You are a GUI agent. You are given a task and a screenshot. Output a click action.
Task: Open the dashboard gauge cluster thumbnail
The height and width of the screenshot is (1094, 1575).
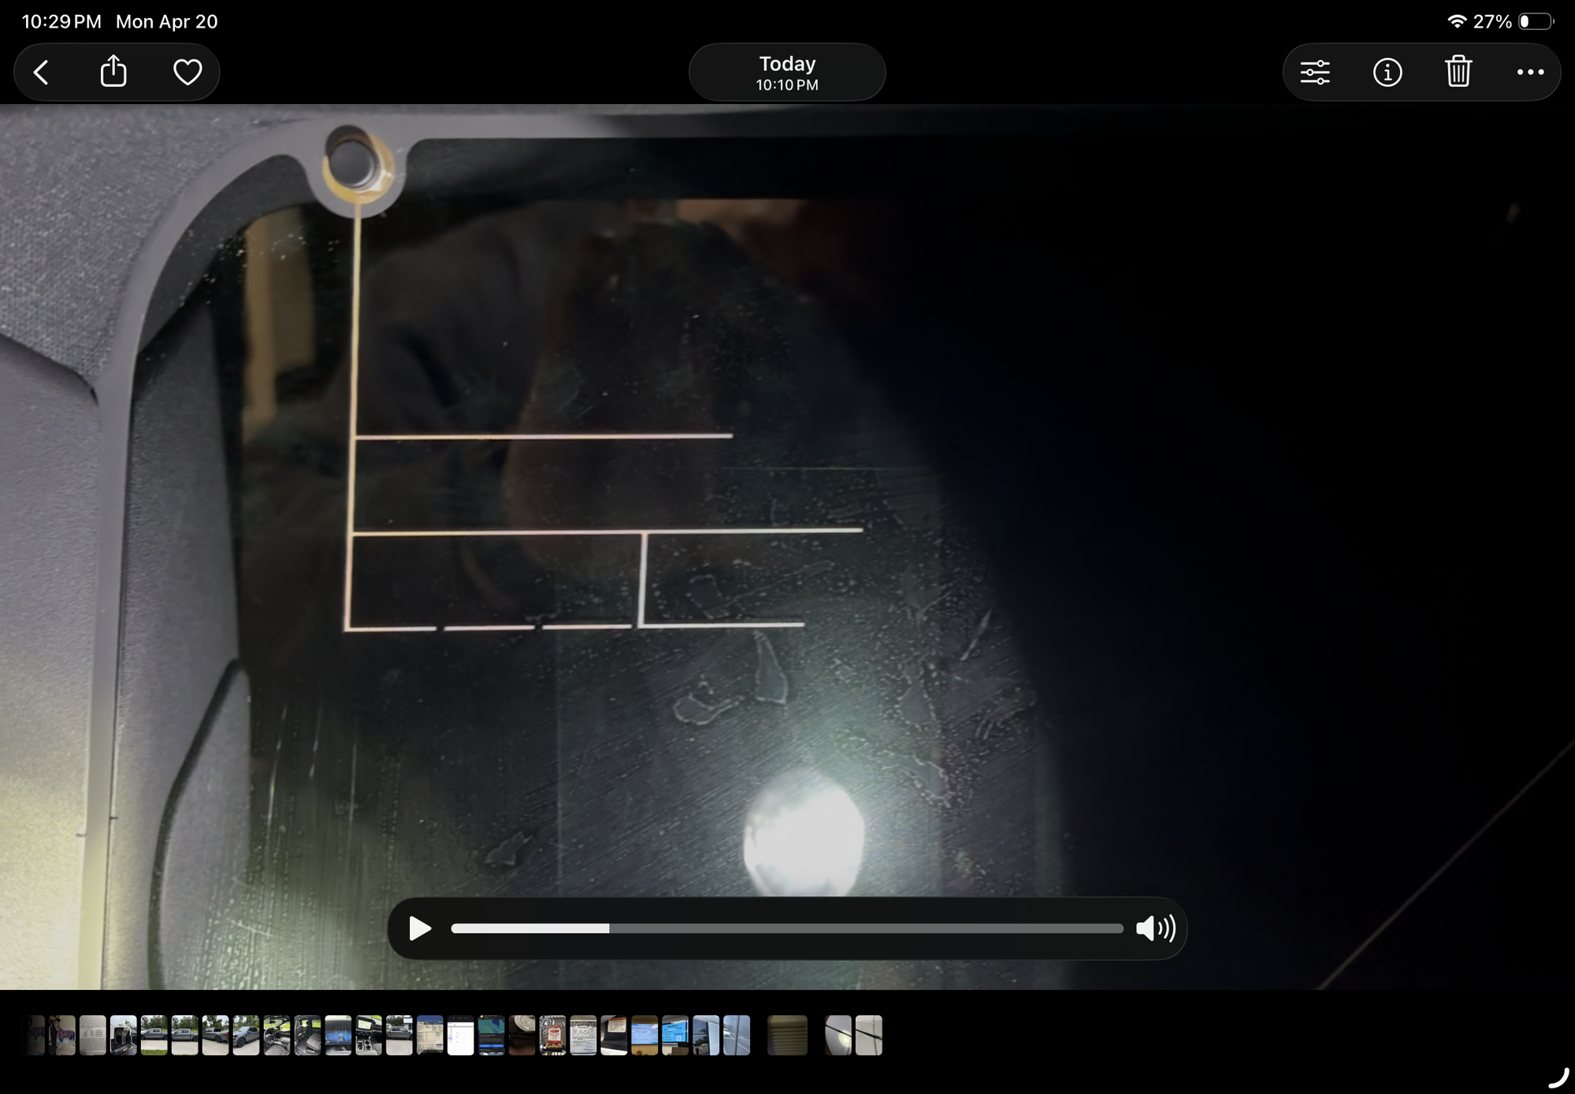tap(338, 1035)
